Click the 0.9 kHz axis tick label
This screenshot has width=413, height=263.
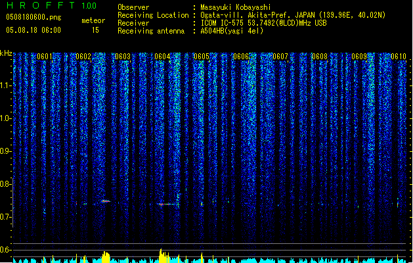pos(5,151)
